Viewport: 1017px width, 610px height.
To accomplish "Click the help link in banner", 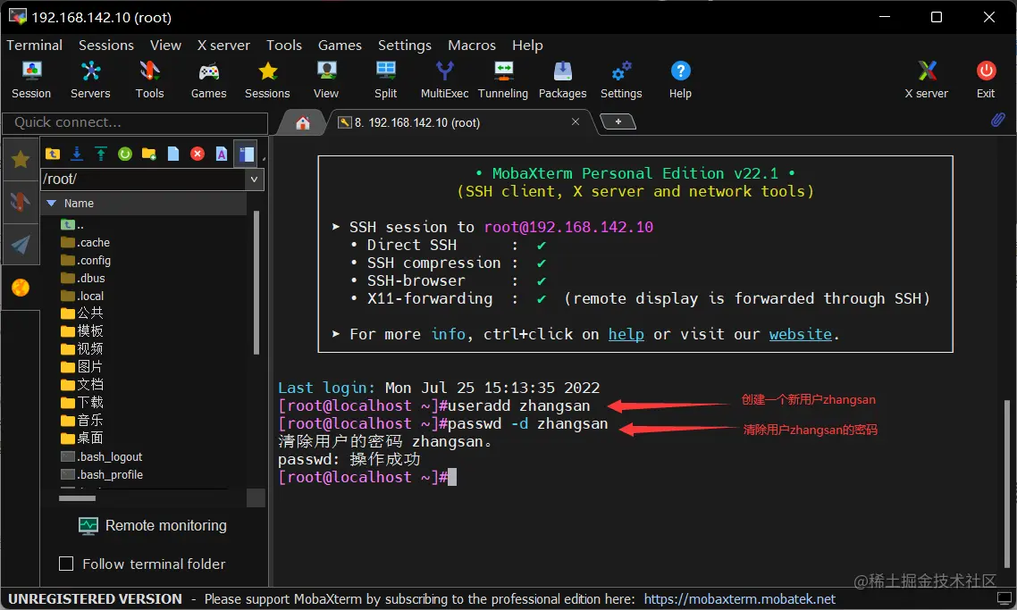I will coord(626,334).
